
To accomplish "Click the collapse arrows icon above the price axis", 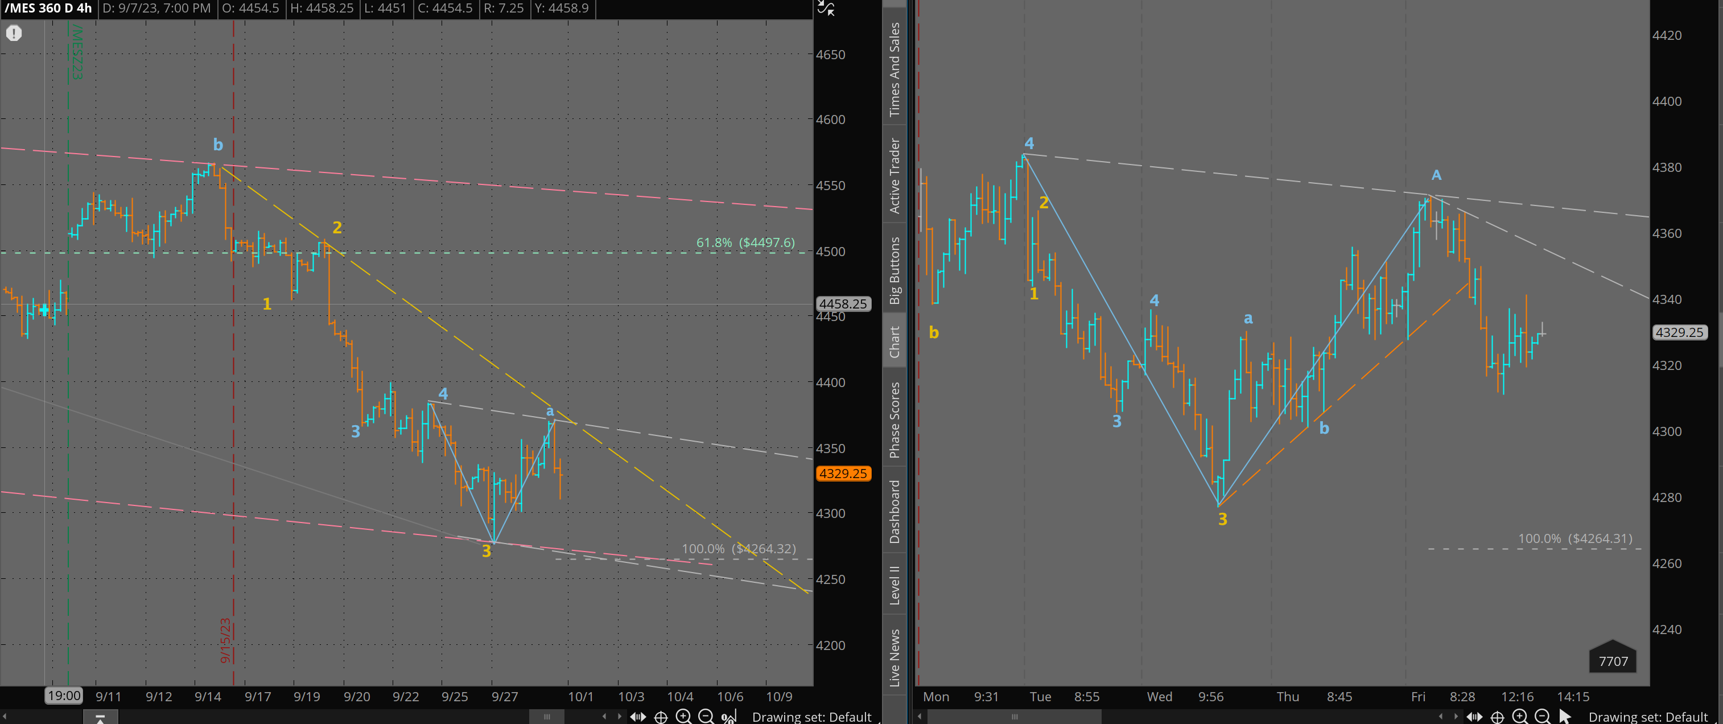I will pos(826,9).
